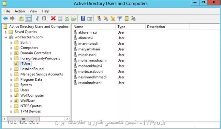Open the View menu
This screenshot has height=129, width=221.
pos(33,11)
